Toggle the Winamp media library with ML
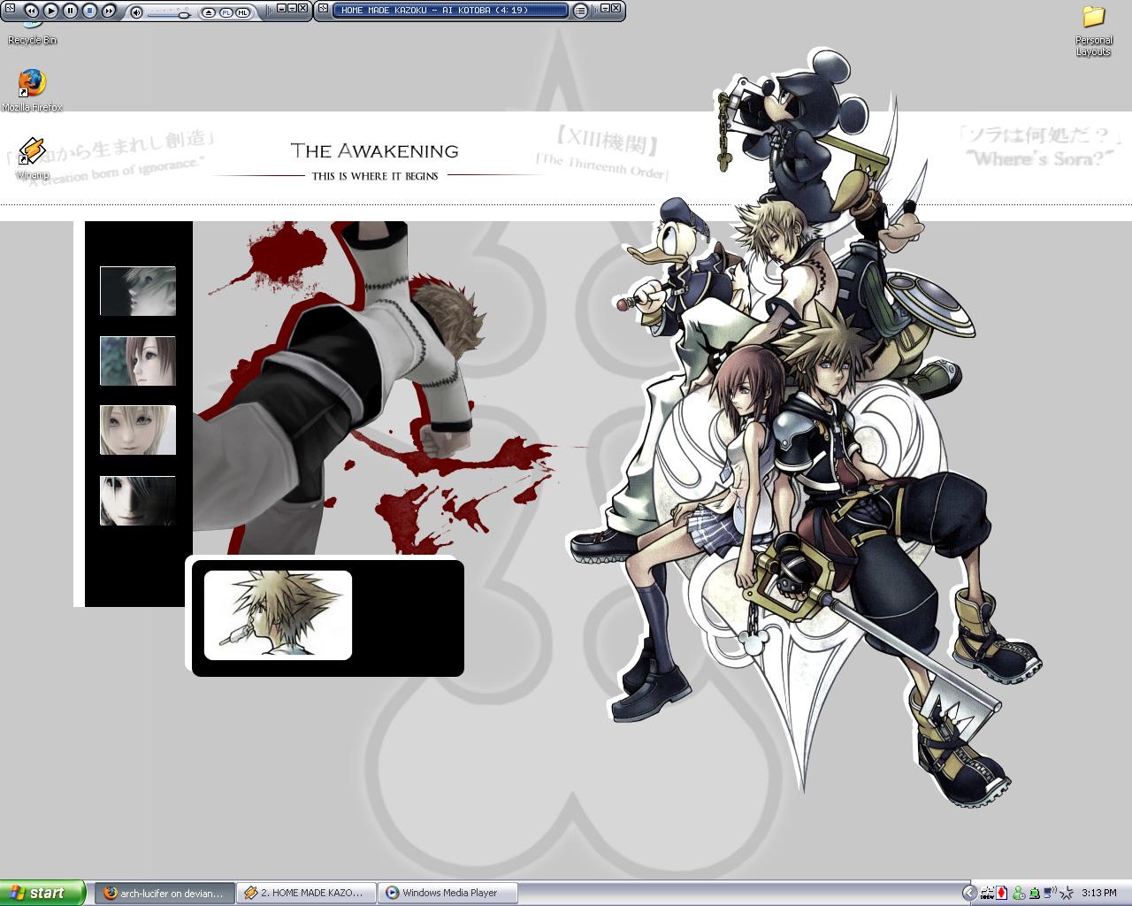This screenshot has width=1132, height=906. pos(242,12)
